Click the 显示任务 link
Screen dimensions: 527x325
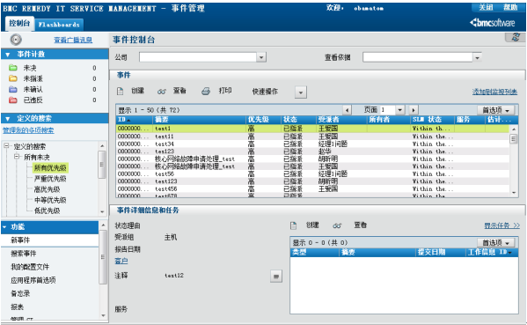pyautogui.click(x=501, y=225)
